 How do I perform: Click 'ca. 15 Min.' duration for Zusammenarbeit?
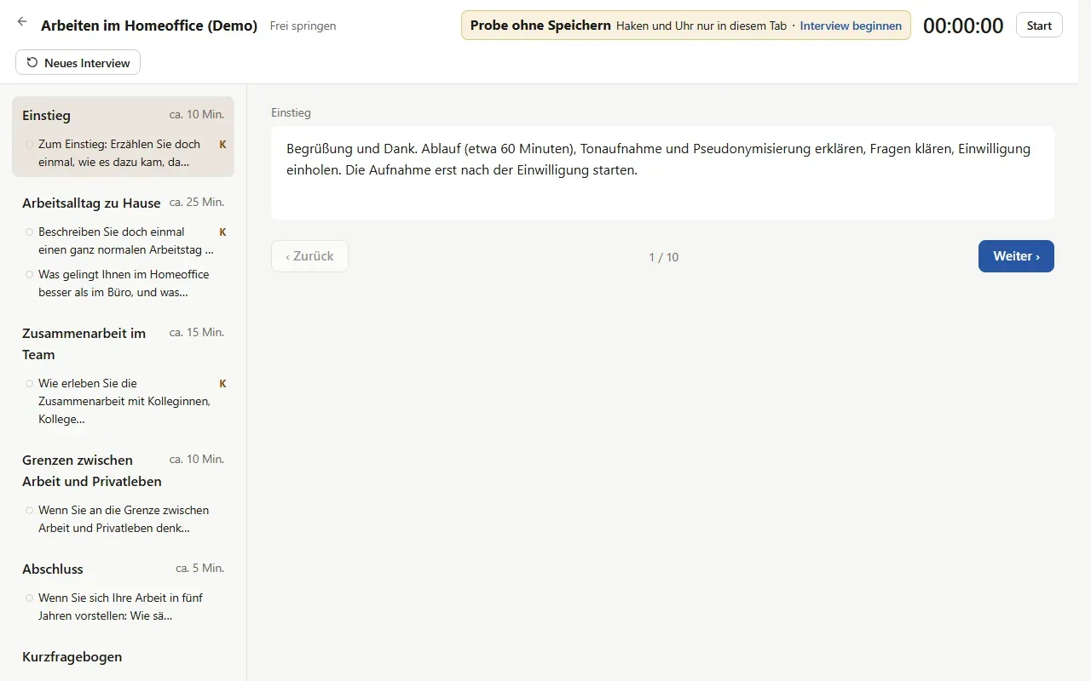(197, 332)
